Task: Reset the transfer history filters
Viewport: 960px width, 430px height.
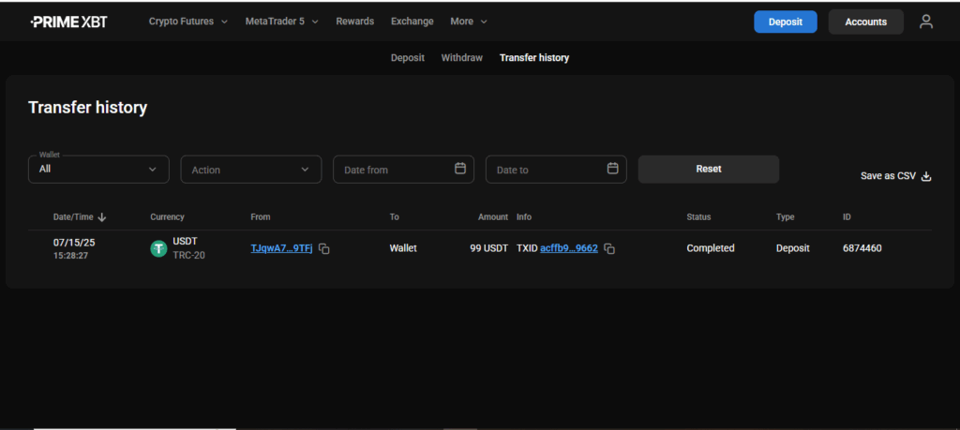Action: point(708,170)
